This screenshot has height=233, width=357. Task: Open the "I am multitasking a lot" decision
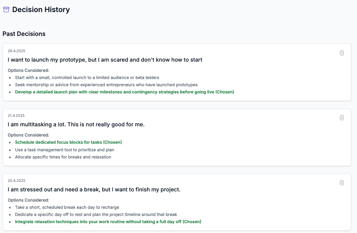pos(76,124)
